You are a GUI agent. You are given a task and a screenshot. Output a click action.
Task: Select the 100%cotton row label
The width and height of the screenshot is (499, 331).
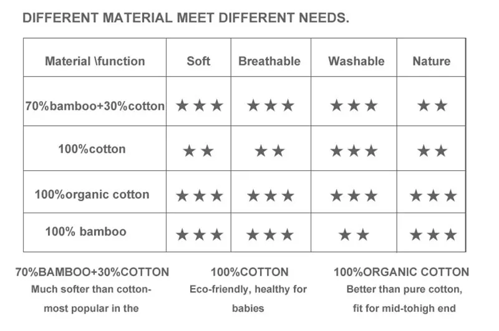tap(91, 149)
